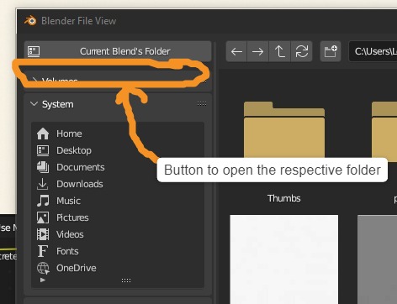Click the Current Blend's Folder button
The height and width of the screenshot is (304, 397).
click(118, 51)
